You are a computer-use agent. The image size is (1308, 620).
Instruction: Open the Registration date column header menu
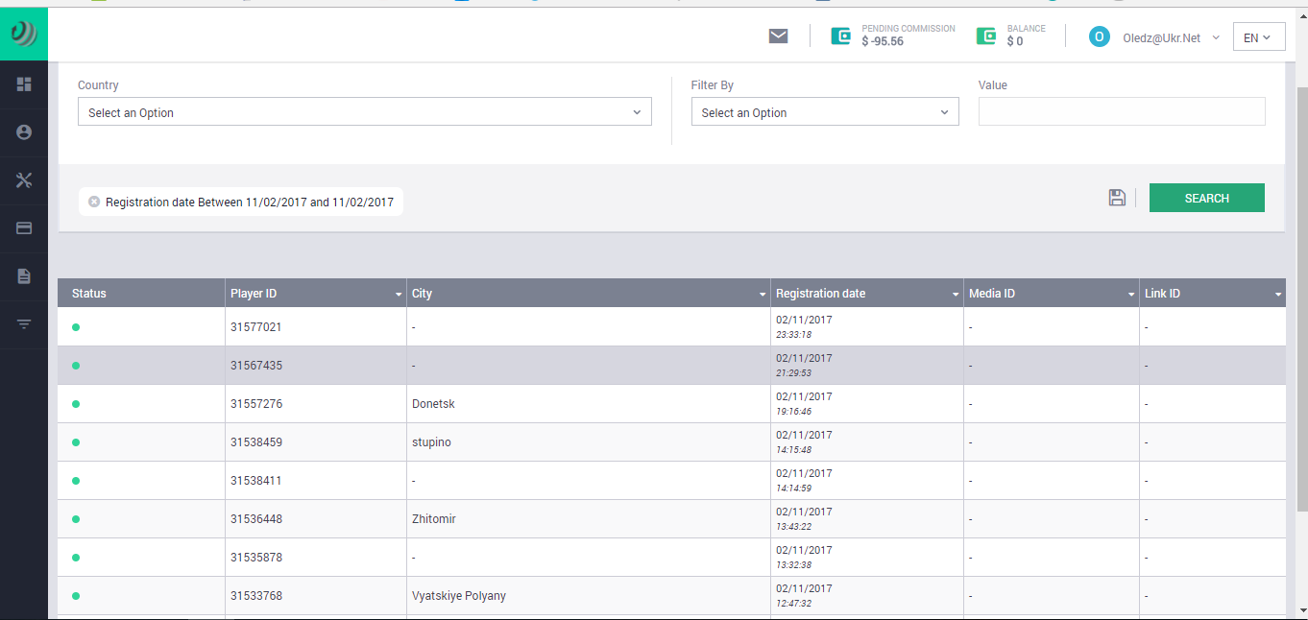pyautogui.click(x=956, y=294)
